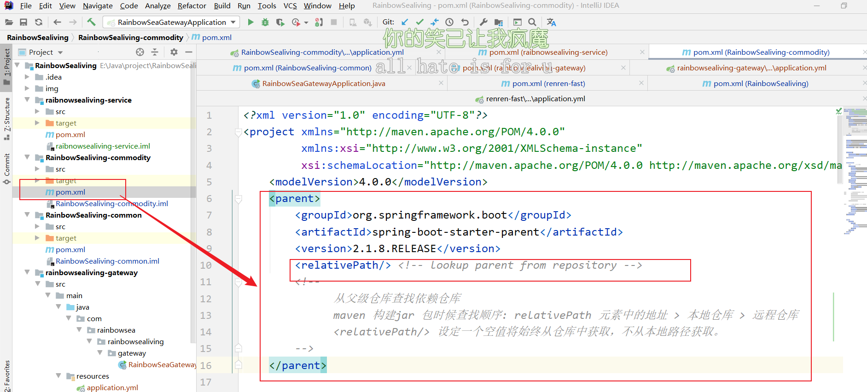Open the File menu
Viewport: 867px width, 392px height.
[26, 6]
